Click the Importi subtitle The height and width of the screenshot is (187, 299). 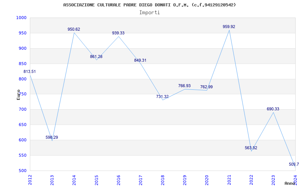point(149,13)
